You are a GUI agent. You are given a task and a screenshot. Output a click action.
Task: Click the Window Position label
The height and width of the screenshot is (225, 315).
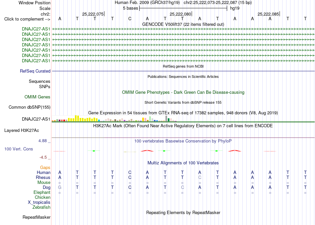[x=34, y=3]
